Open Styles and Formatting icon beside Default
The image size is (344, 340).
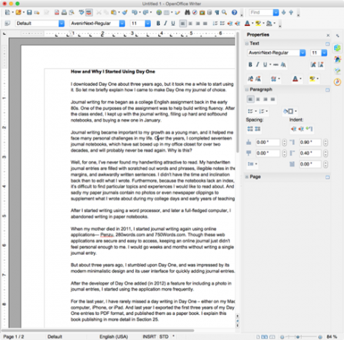[x=7, y=24]
